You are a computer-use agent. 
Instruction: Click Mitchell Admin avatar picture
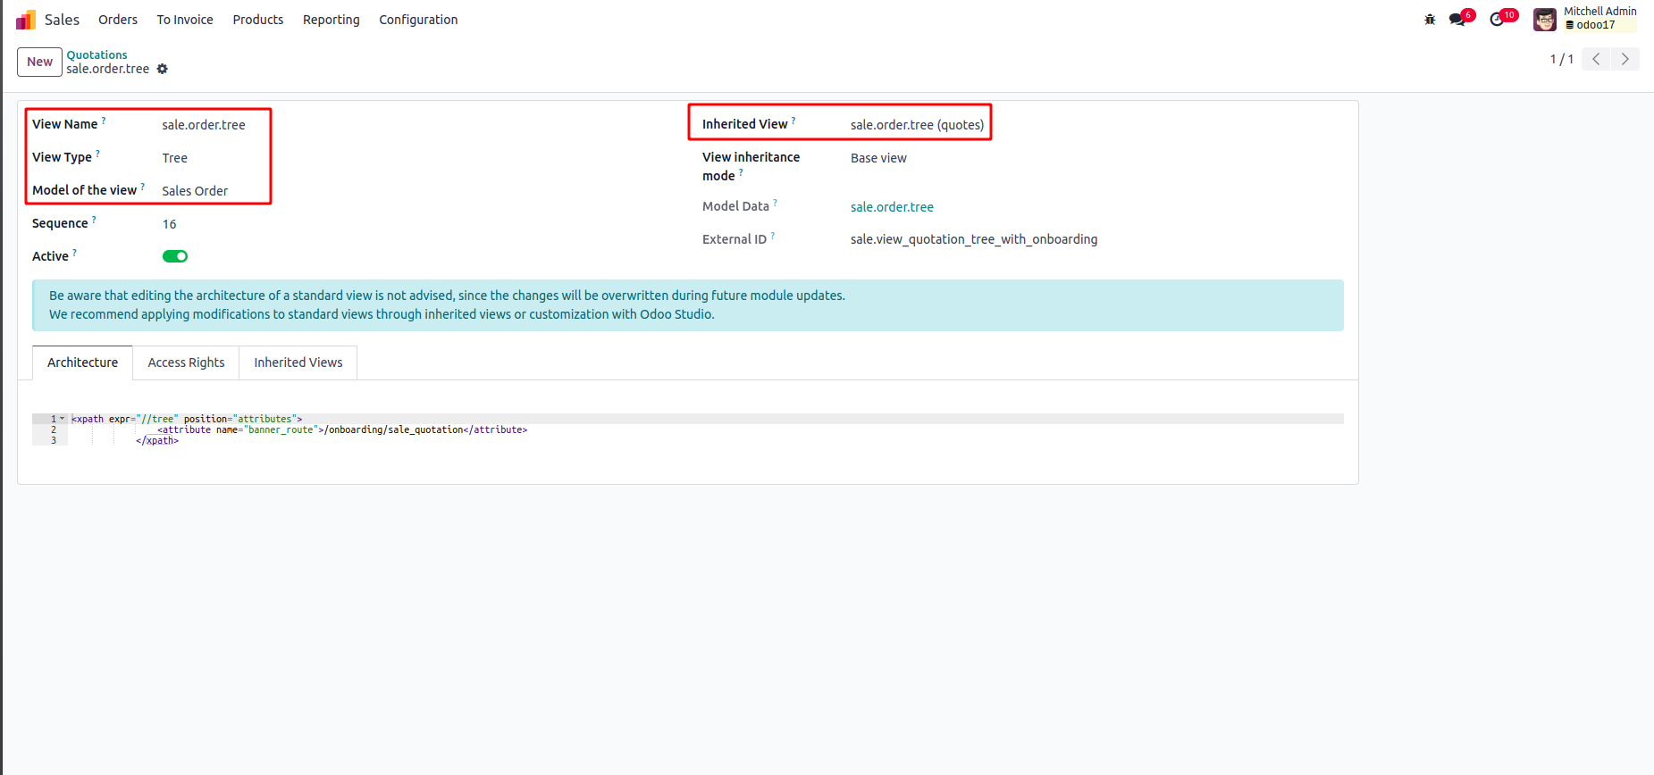pyautogui.click(x=1545, y=20)
